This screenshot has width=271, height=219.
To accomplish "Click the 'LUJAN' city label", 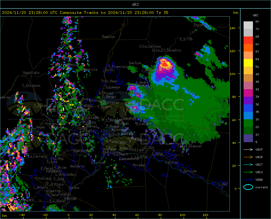I will point(82,128).
